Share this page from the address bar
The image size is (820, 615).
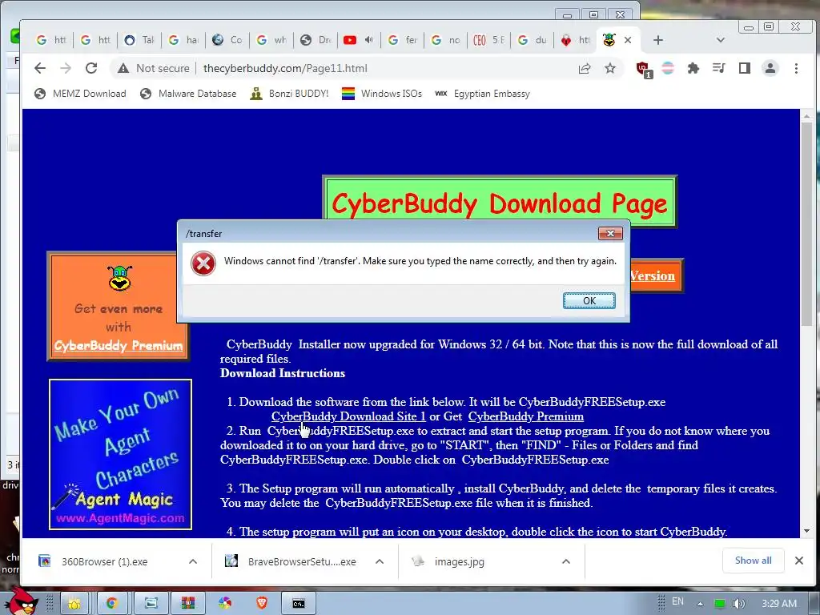584,68
